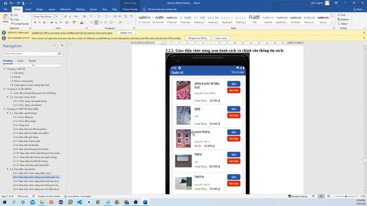
Task: Toggle Underline formatting
Action: click(x=44, y=22)
